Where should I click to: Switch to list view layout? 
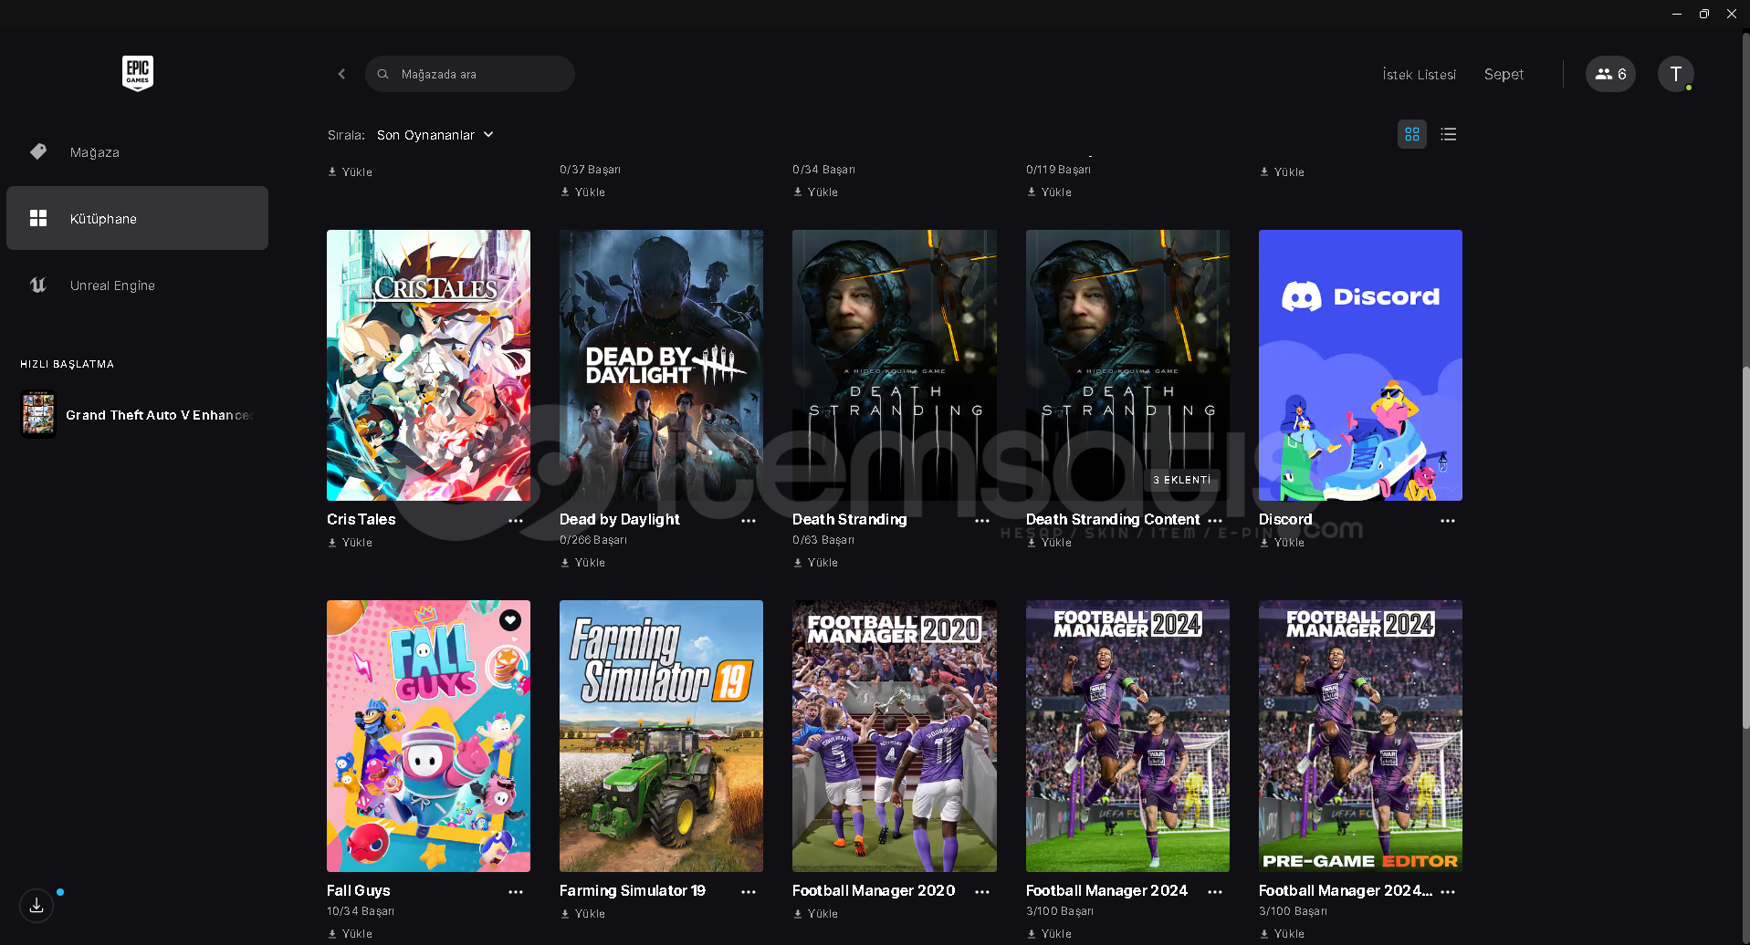pyautogui.click(x=1449, y=134)
